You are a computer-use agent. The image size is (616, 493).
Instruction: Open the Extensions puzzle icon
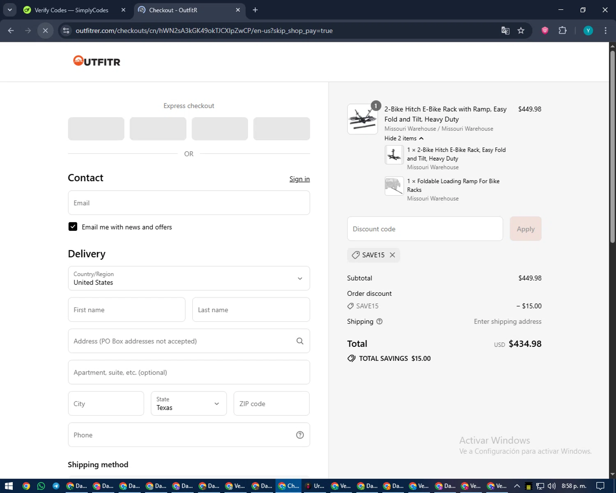point(563,30)
